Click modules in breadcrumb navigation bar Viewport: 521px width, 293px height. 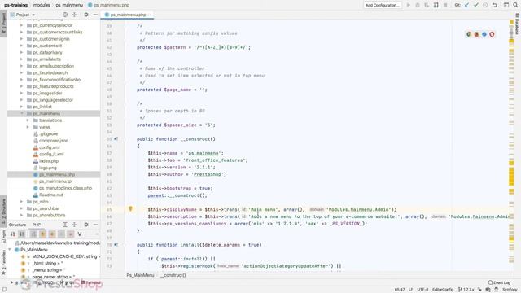coord(42,5)
